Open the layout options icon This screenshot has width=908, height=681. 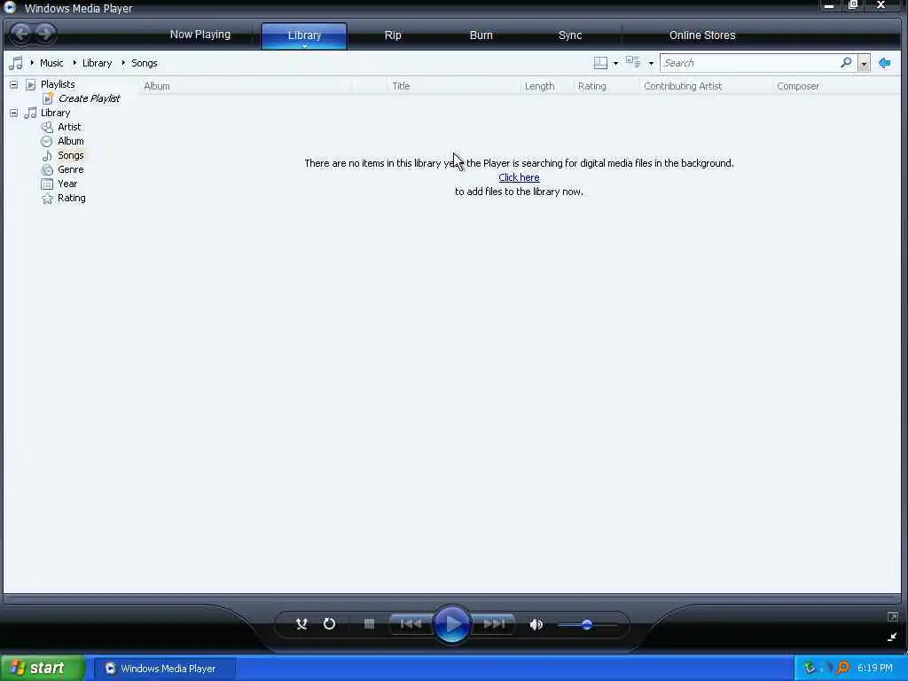600,63
